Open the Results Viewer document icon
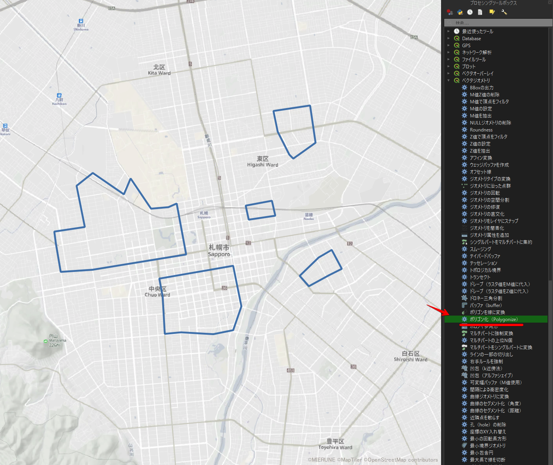 pyautogui.click(x=480, y=12)
